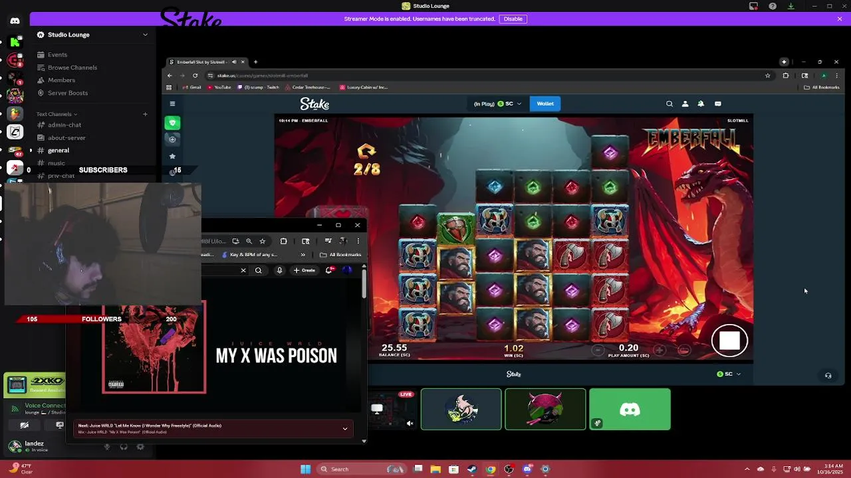Reload the Stake page
Screen dimensions: 851x478
click(195, 76)
